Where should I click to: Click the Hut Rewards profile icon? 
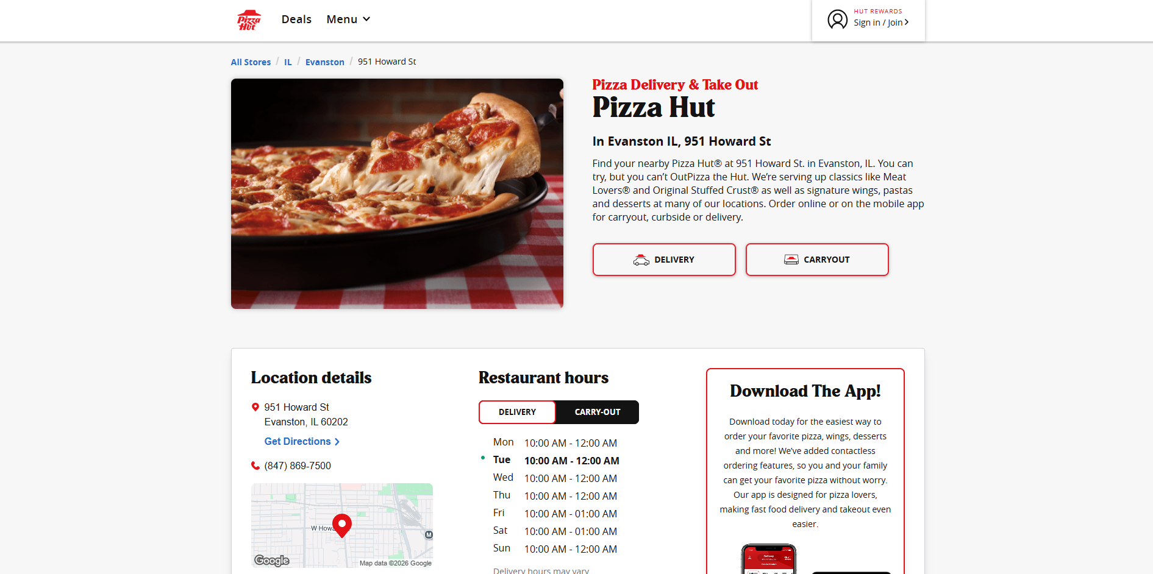[837, 19]
